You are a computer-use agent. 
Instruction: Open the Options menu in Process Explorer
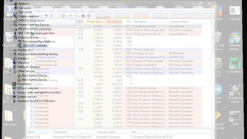click(40, 11)
